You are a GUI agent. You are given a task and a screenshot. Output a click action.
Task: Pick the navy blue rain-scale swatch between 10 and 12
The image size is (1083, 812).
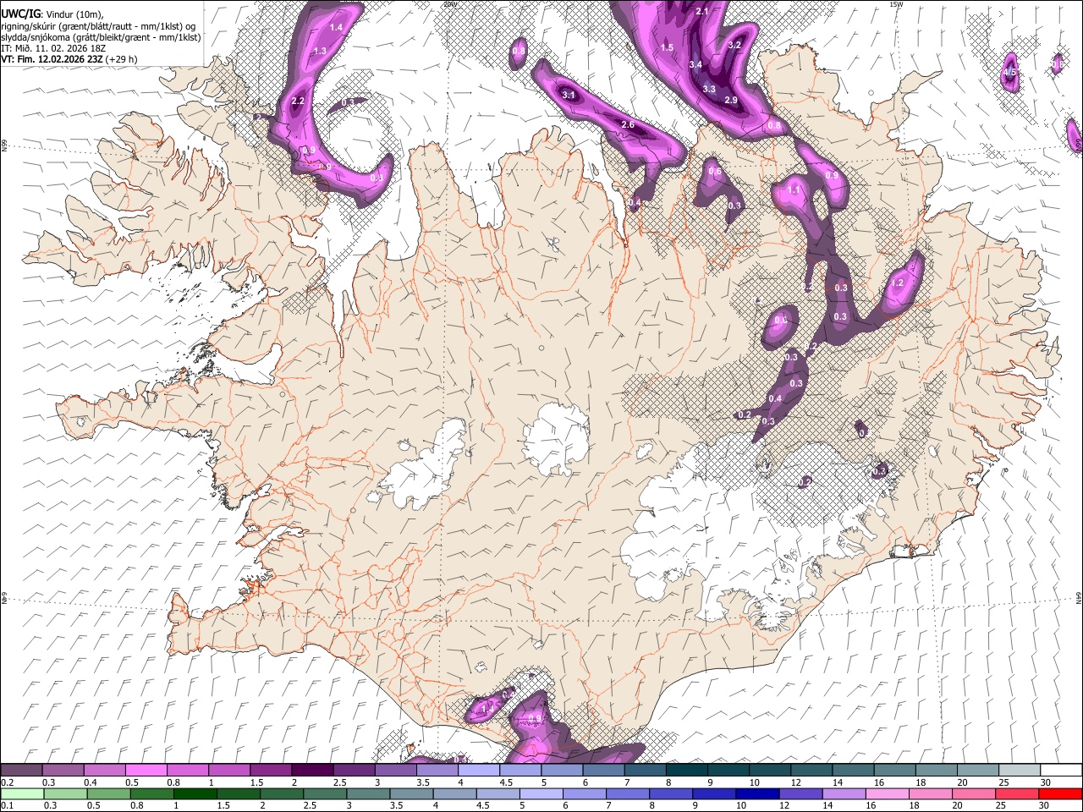point(757,793)
